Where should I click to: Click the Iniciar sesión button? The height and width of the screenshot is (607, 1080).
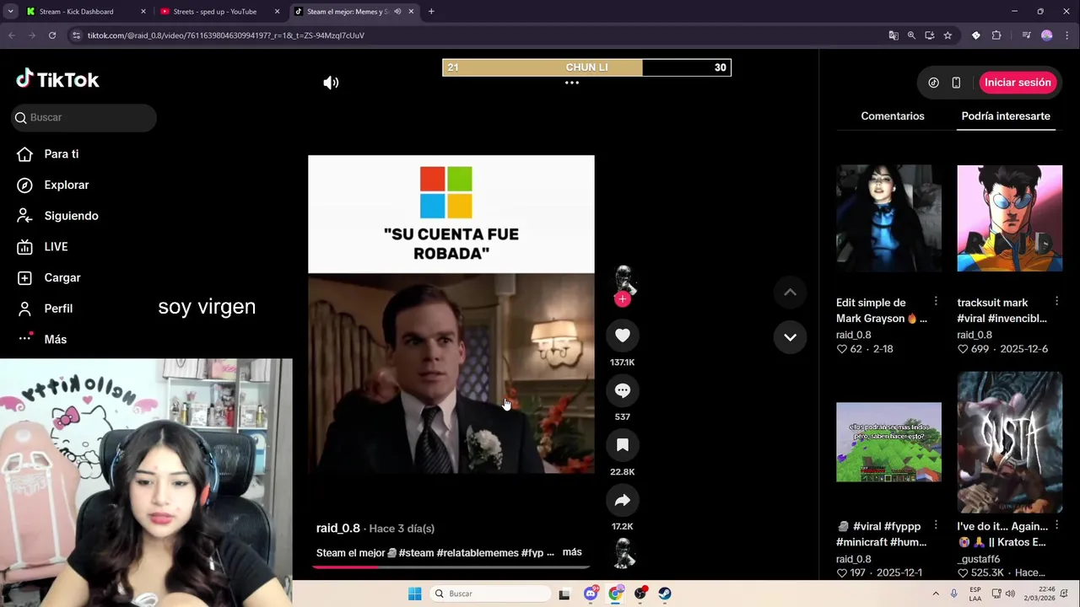1018,83
